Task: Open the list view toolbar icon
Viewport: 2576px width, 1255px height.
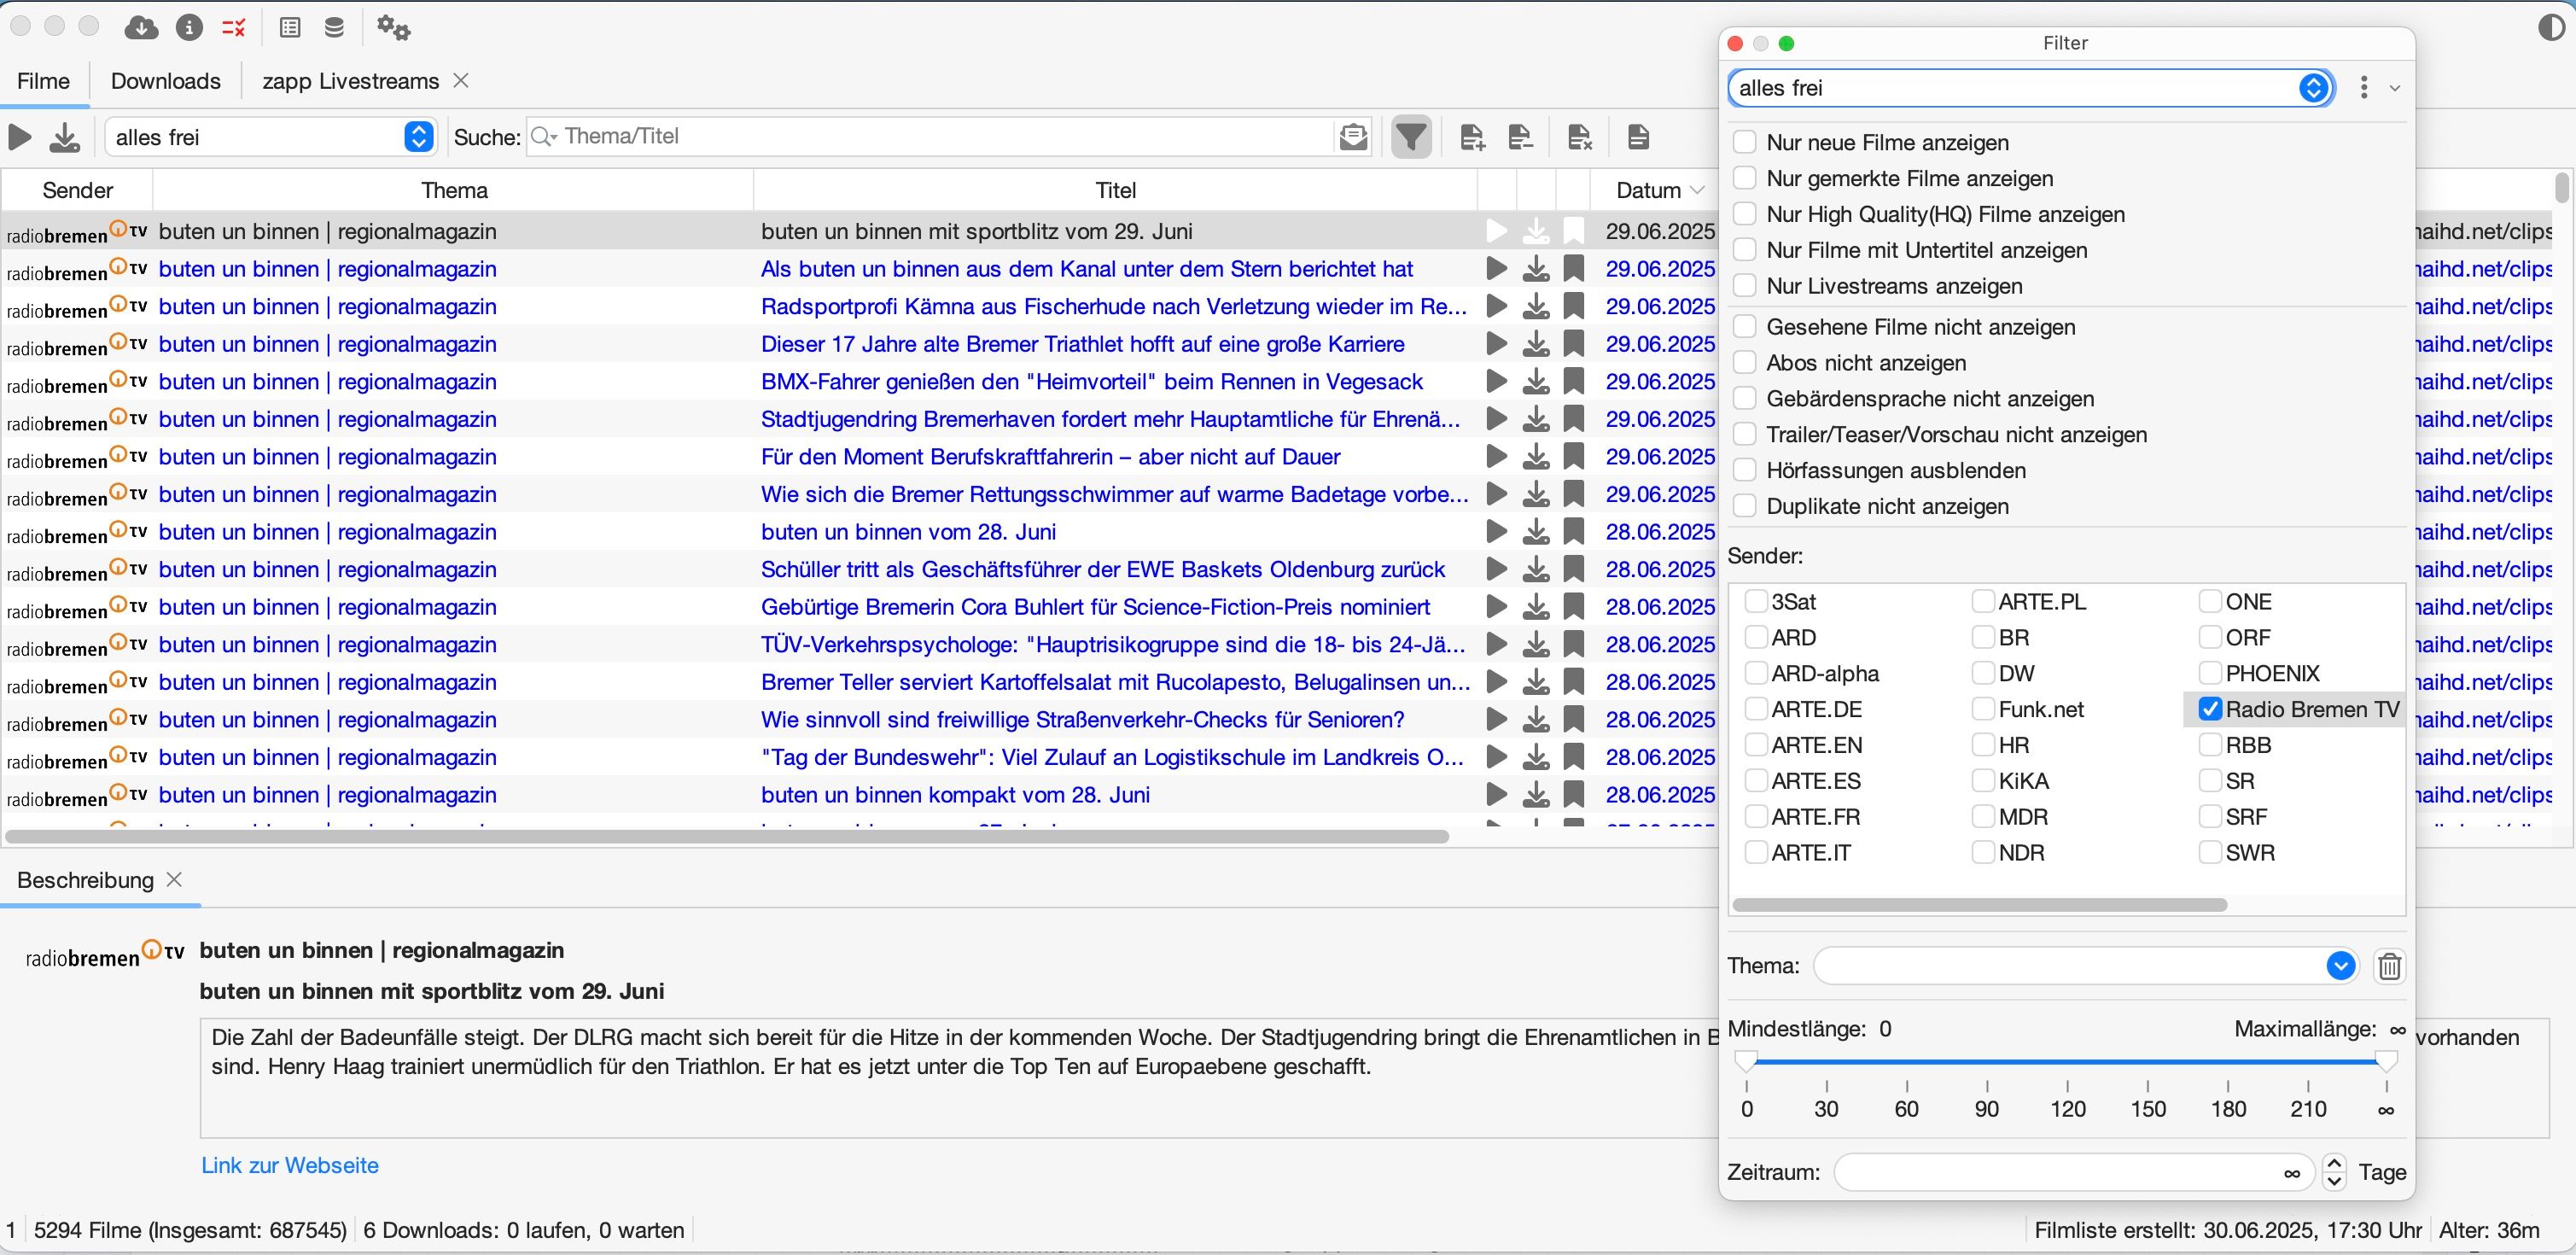Action: pos(290,27)
